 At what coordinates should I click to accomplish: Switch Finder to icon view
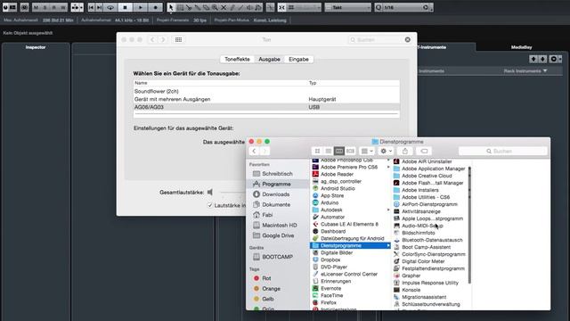point(317,151)
